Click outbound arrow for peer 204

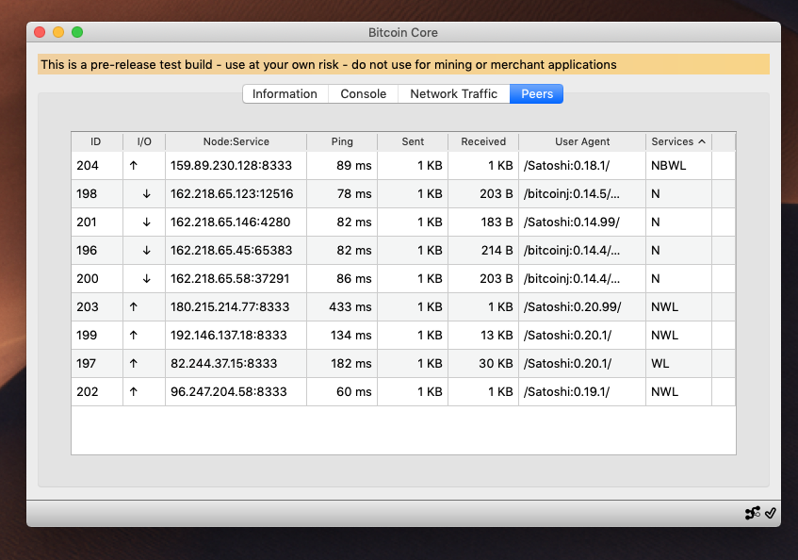coord(134,166)
